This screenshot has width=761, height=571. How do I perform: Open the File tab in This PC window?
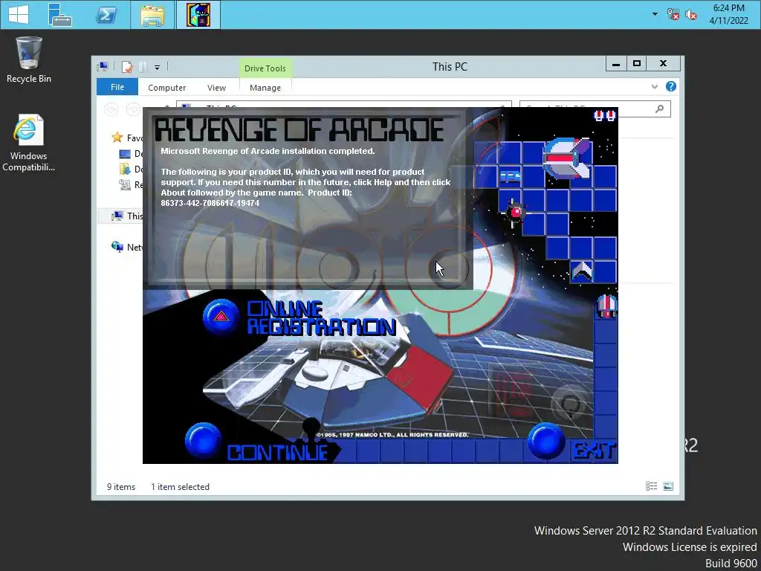(x=117, y=87)
